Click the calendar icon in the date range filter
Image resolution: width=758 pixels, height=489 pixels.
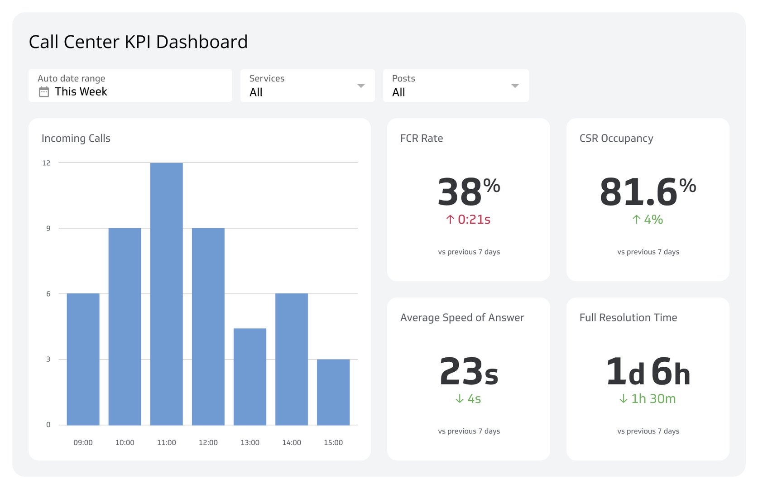pos(43,91)
